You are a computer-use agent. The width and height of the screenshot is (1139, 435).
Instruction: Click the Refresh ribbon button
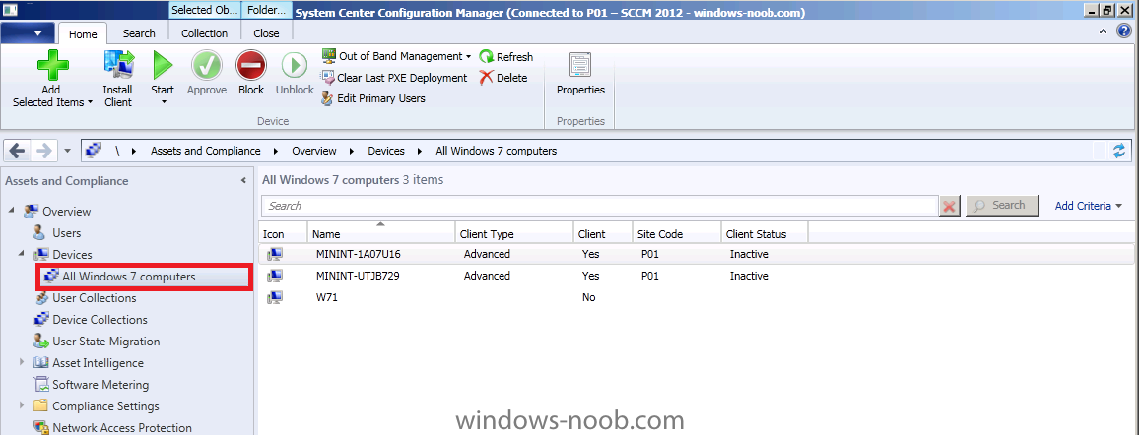[506, 56]
